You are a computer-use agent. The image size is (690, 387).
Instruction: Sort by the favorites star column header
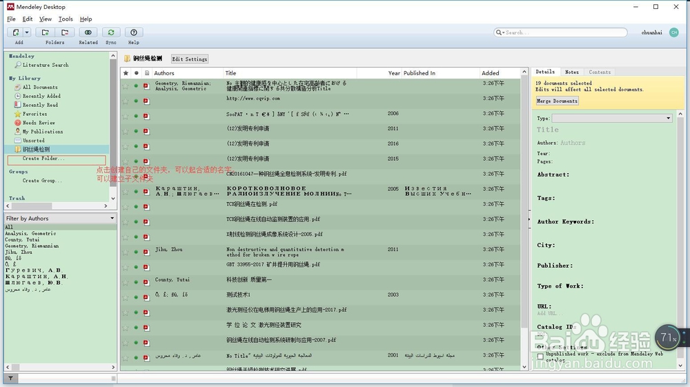(x=126, y=73)
